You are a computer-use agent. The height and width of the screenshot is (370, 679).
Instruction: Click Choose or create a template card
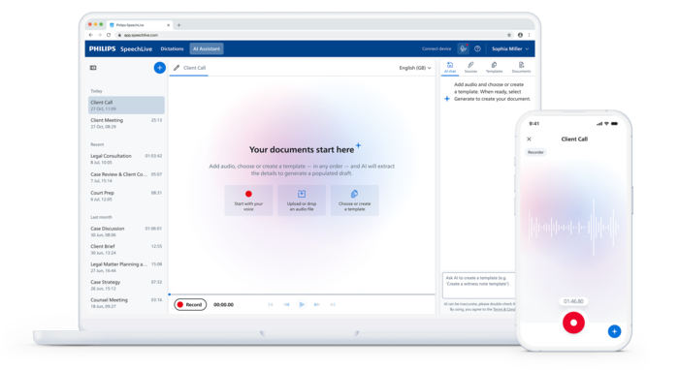pos(355,200)
